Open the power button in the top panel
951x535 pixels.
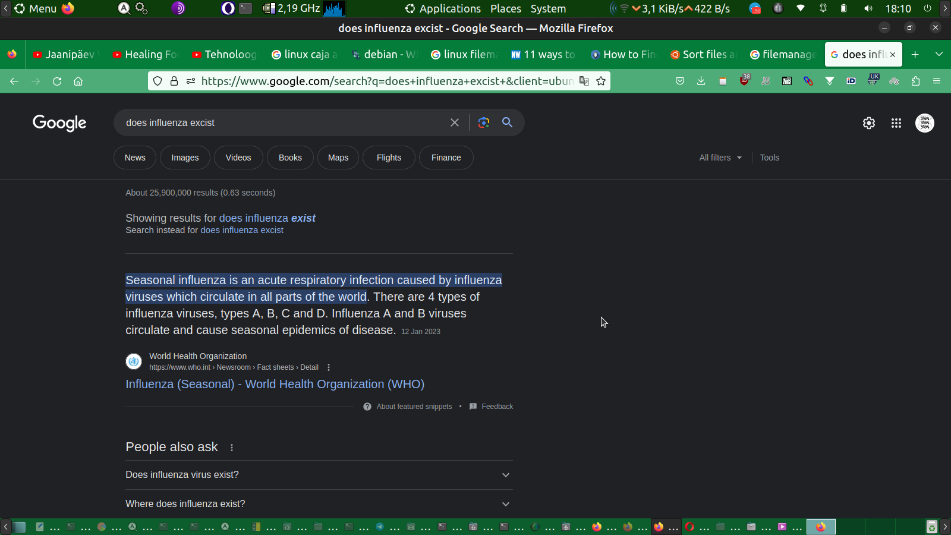pos(927,8)
